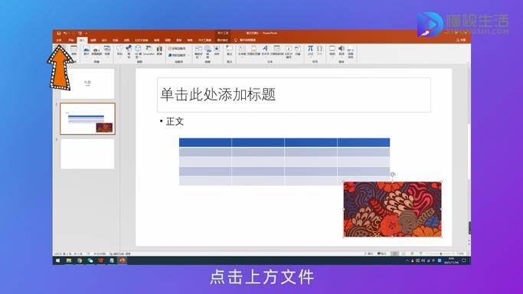Open WPS app from taskbar
523x294 pixels.
point(101,260)
